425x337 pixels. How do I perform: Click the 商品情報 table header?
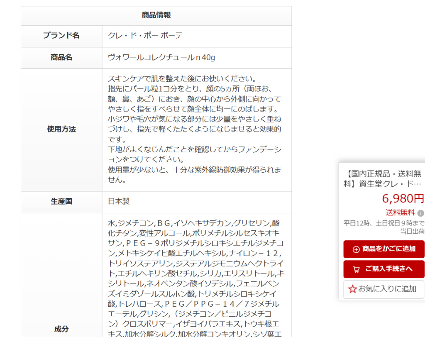click(156, 15)
